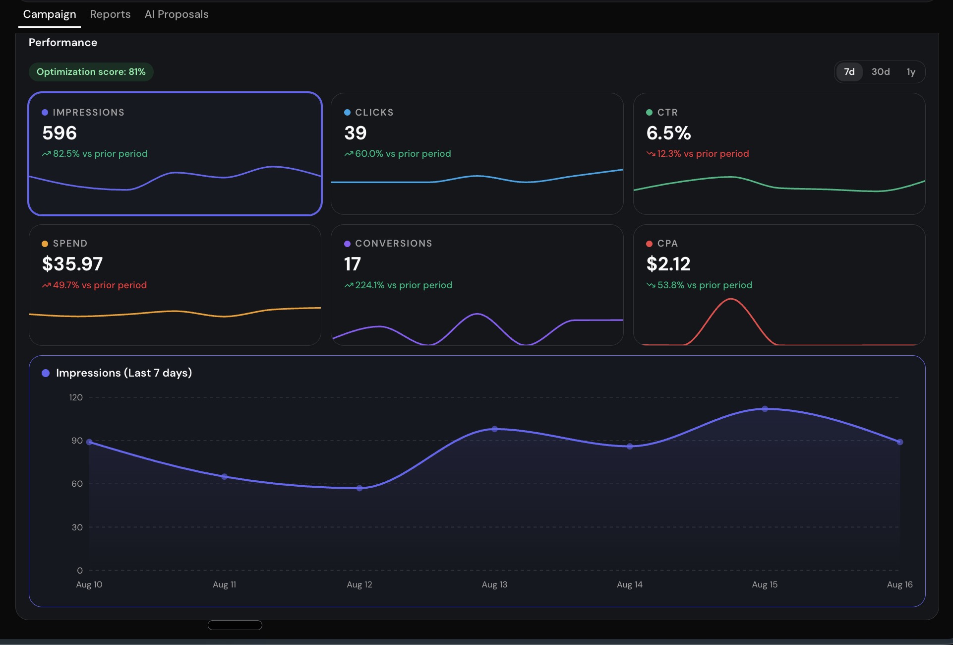Click the downward trend icon under CTR 6.5%
The height and width of the screenshot is (645, 953).
(x=651, y=154)
